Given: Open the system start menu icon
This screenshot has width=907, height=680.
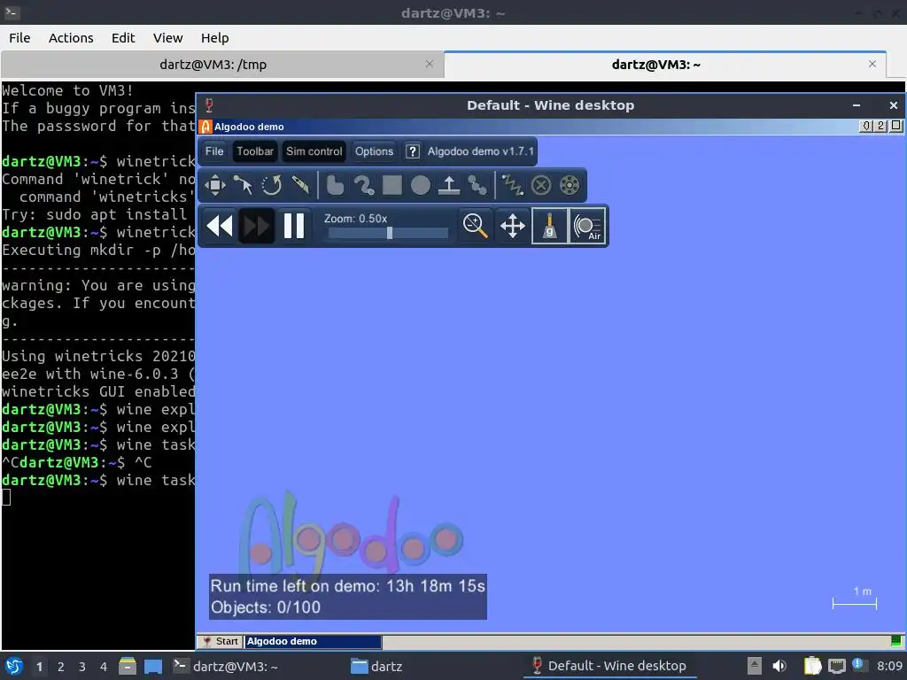Looking at the screenshot, I should coord(14,667).
